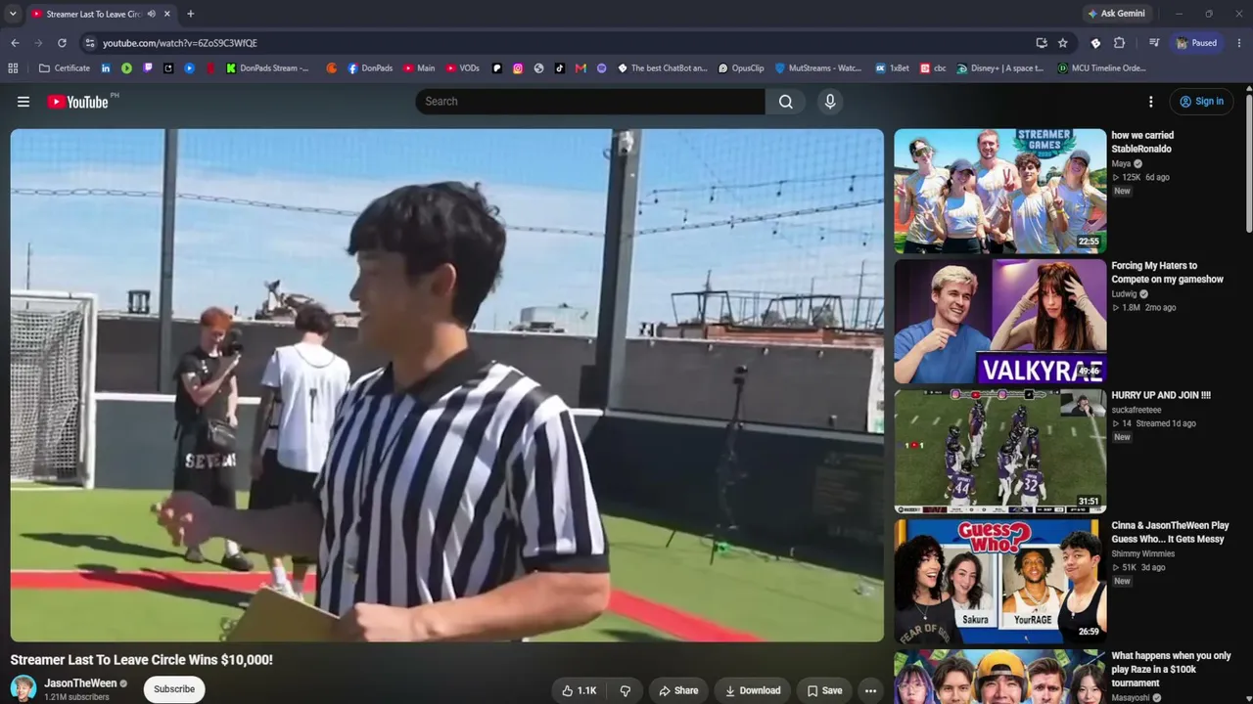View site information icon in address bar
The width and height of the screenshot is (1253, 704).
pyautogui.click(x=89, y=43)
